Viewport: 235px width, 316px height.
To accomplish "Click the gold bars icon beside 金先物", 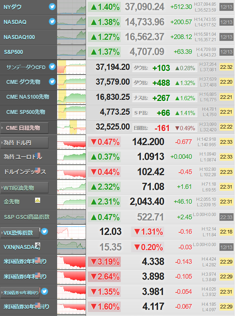I will click(38, 200).
